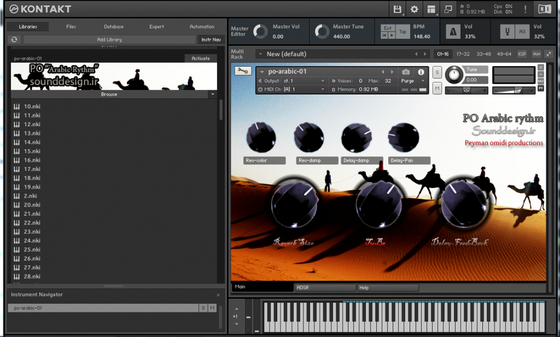Open the multi preset dropdown arrow

(260, 54)
